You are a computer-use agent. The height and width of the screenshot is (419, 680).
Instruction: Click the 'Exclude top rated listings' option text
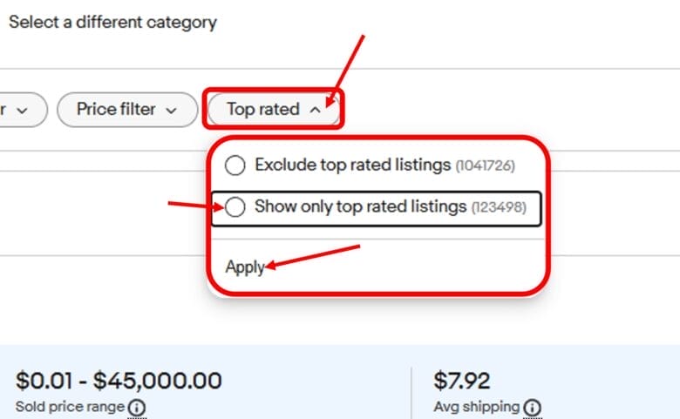352,165
